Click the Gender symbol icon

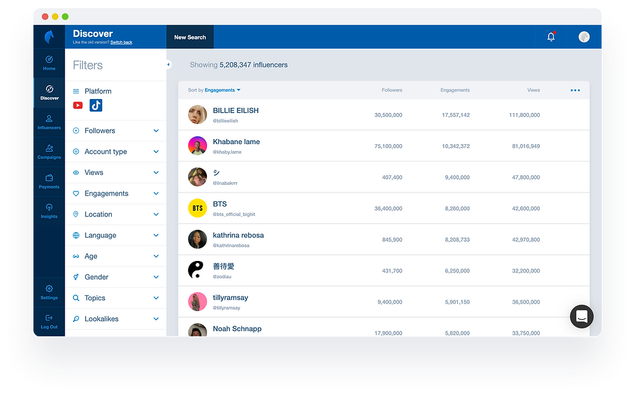76,277
